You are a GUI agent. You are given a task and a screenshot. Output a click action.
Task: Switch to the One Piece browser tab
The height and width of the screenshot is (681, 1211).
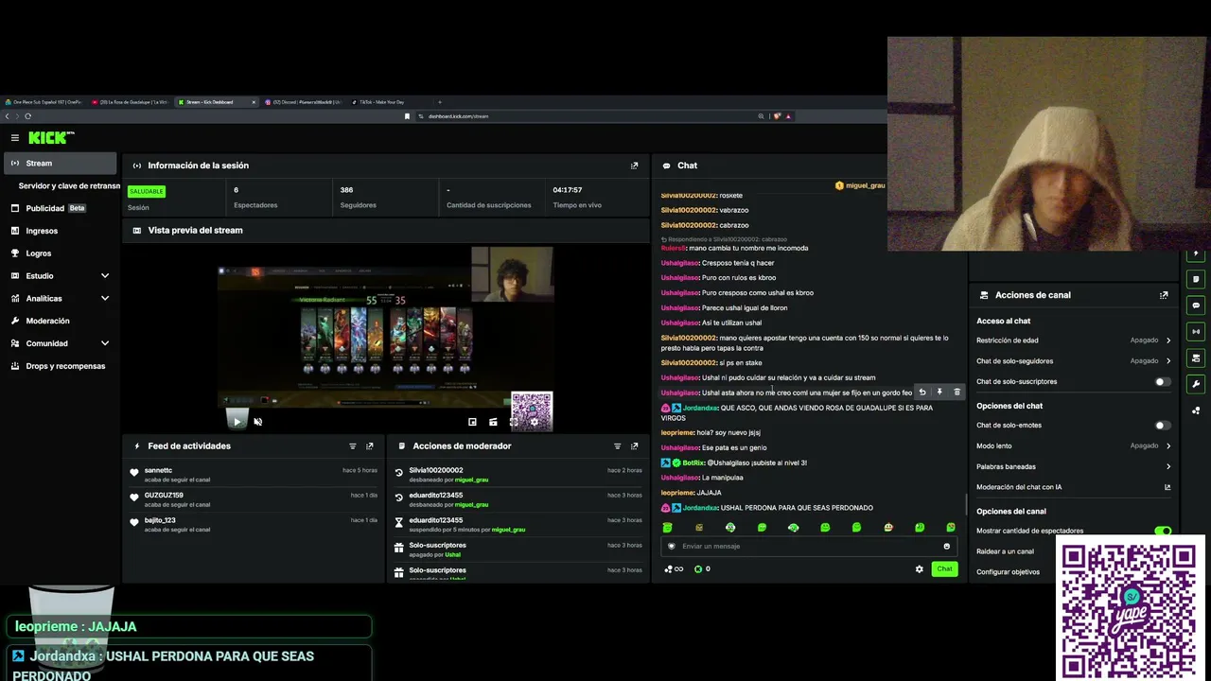(x=44, y=102)
